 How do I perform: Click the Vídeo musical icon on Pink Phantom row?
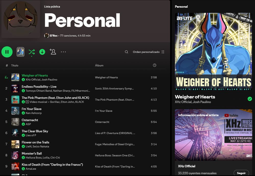[27, 102]
